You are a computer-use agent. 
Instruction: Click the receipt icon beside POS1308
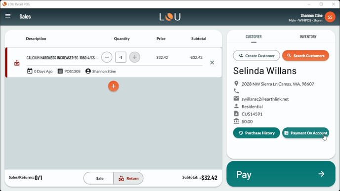[x=60, y=71]
